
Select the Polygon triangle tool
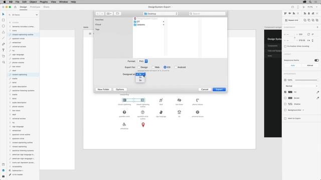pyautogui.click(x=4, y=32)
